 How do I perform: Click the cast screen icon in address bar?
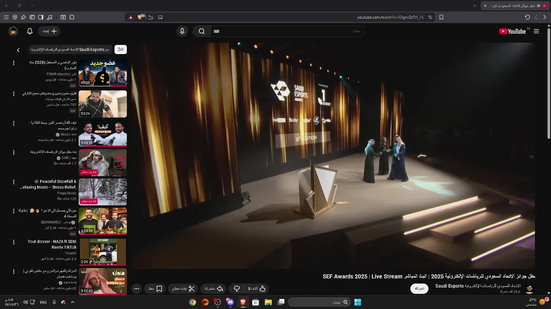pyautogui.click(x=161, y=17)
